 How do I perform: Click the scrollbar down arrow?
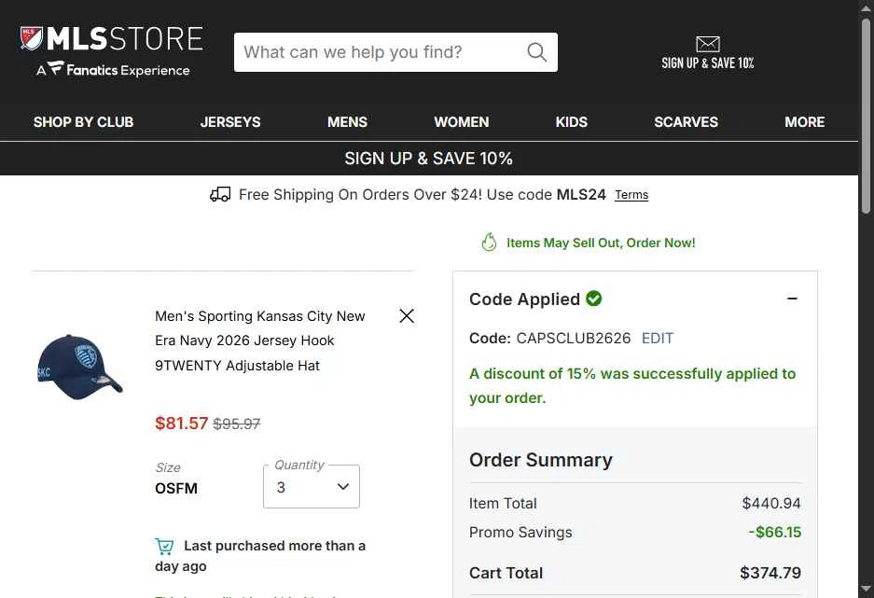pos(866,589)
